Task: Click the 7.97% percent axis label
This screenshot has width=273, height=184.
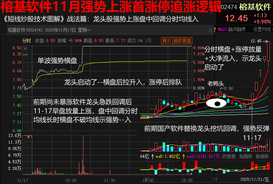Action: point(199,54)
